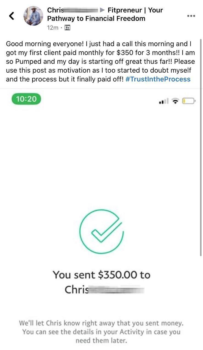
Task: Tap the You sent $350.00 to text
Action: (x=101, y=275)
